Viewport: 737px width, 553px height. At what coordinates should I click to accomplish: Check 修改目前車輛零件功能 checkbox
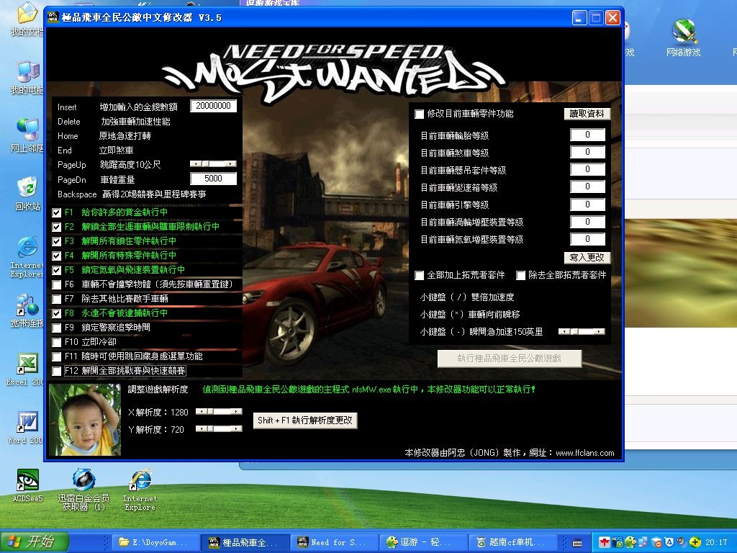[420, 114]
